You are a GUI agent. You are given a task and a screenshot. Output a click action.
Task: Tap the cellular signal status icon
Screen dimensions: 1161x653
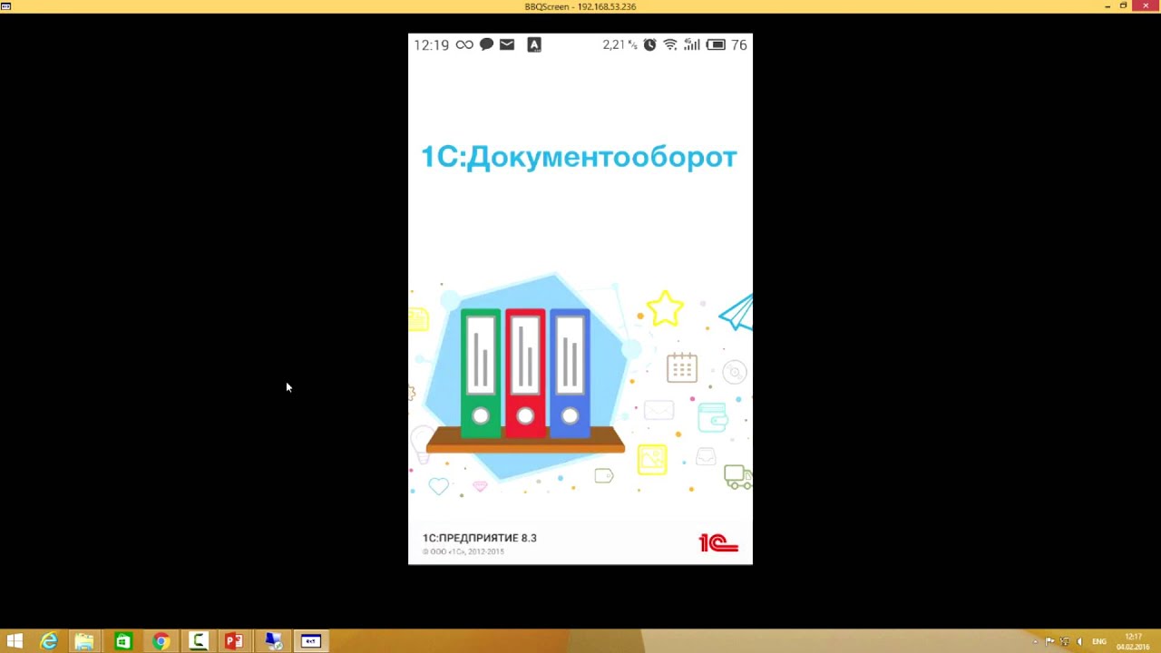tap(692, 44)
